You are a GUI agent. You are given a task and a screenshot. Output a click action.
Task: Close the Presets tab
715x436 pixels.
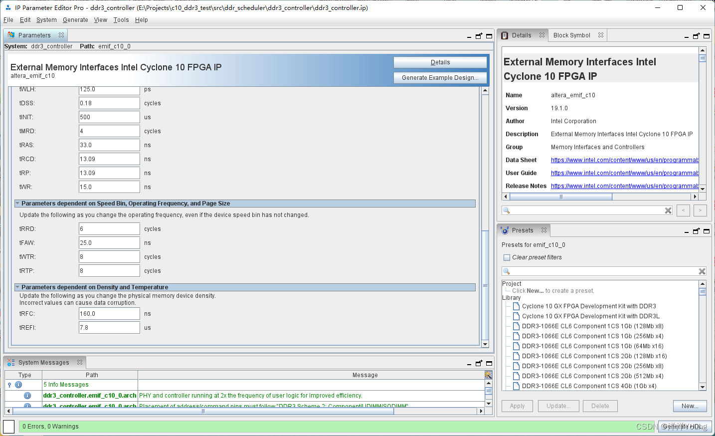pos(544,230)
